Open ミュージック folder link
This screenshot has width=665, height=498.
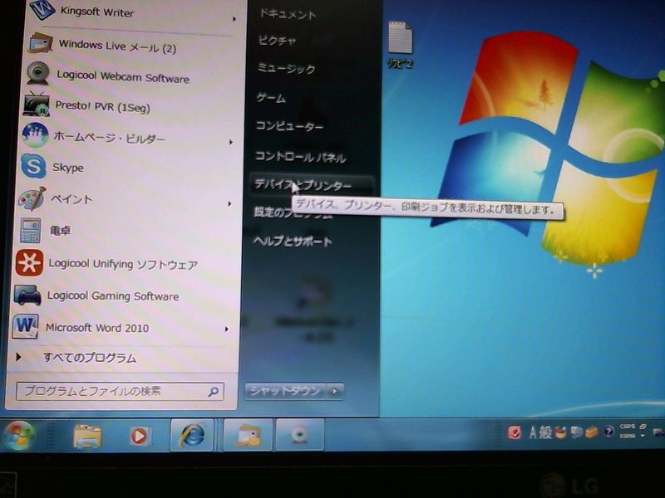(286, 68)
